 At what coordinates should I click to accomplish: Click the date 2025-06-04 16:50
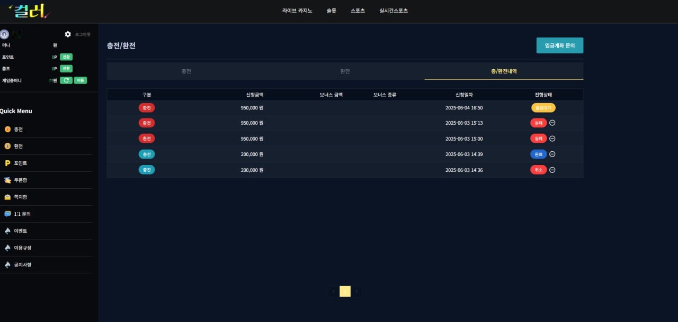464,108
